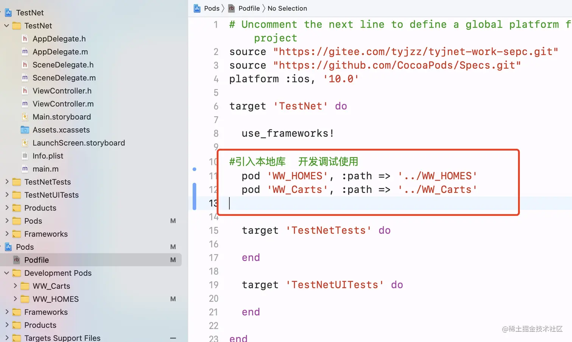Click the Pods project icon in navigator
This screenshot has height=342, width=572.
[8, 247]
